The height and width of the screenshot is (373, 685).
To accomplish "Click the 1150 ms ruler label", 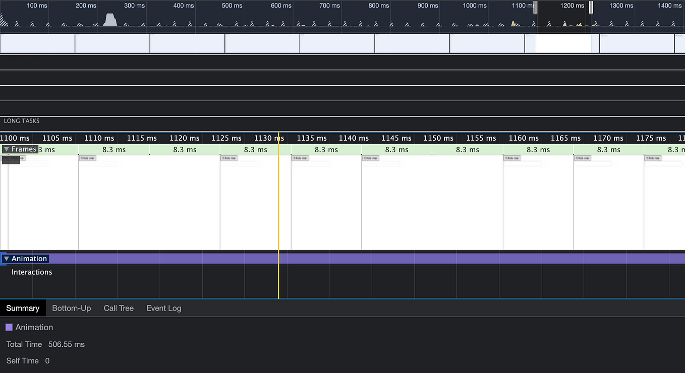I will [x=439, y=138].
